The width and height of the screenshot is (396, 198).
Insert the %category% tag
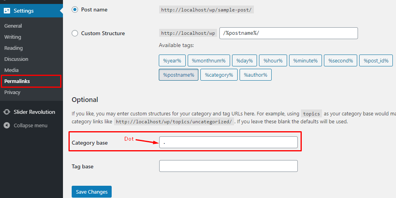pos(219,75)
